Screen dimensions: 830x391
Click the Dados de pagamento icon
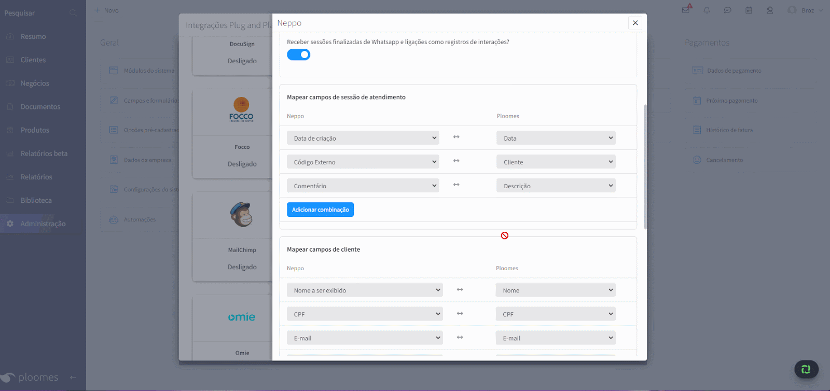(698, 71)
